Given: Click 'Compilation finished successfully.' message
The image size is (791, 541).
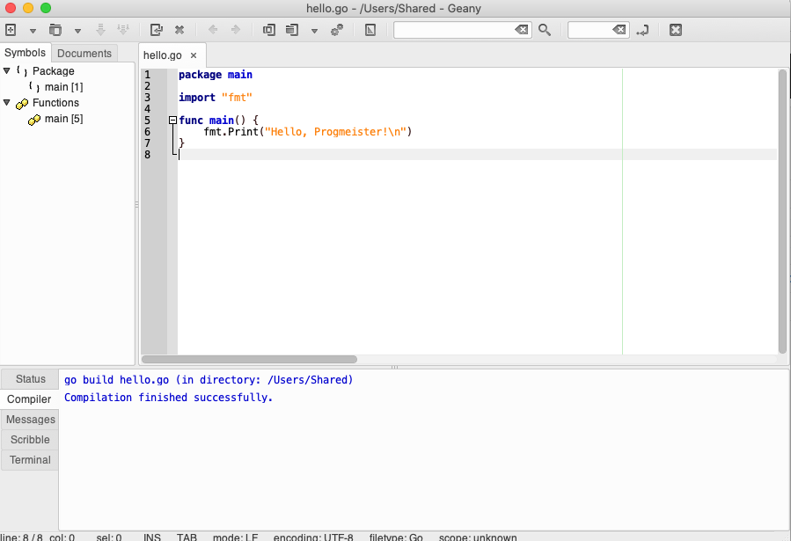Looking at the screenshot, I should tap(168, 398).
